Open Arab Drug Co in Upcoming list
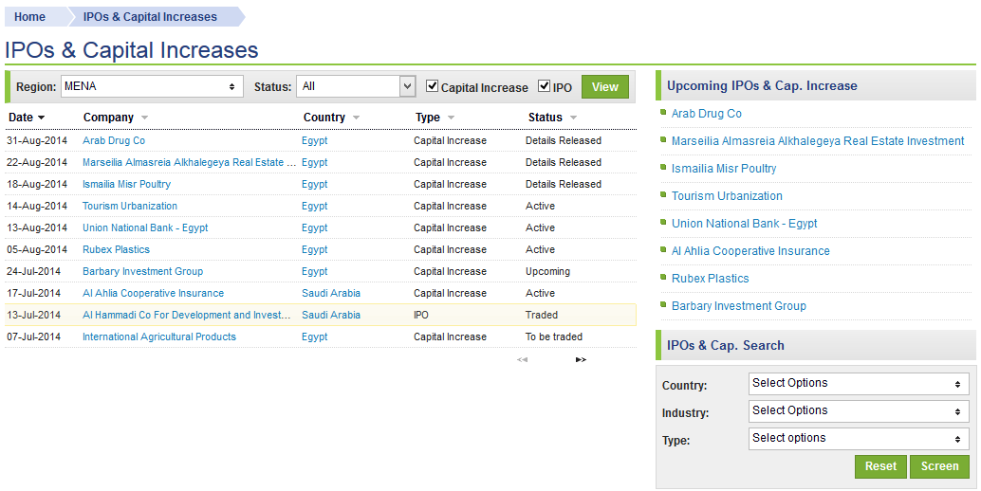The image size is (981, 491). pos(707,114)
